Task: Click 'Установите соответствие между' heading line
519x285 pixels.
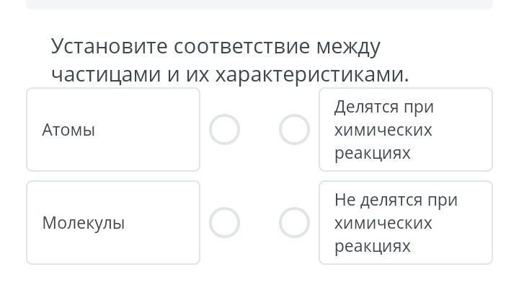Action: pos(216,46)
